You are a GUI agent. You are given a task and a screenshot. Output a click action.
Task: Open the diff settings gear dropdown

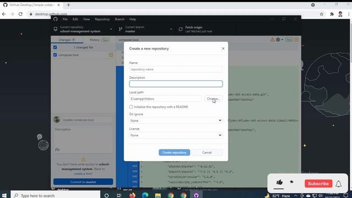[x=279, y=40]
